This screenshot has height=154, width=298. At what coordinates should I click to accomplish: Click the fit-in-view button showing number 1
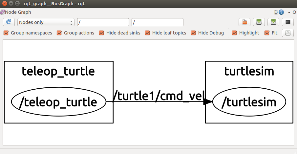tap(288, 33)
